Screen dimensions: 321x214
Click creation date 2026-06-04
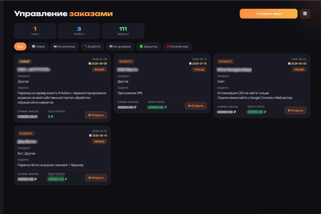click(299, 59)
